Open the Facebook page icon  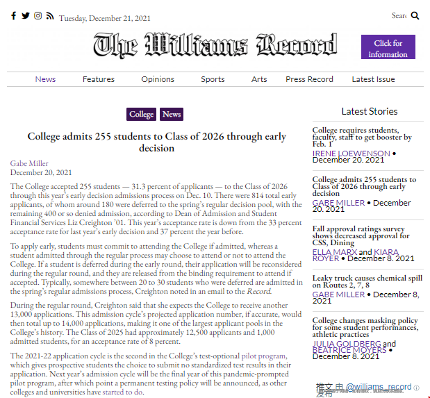pyautogui.click(x=13, y=16)
